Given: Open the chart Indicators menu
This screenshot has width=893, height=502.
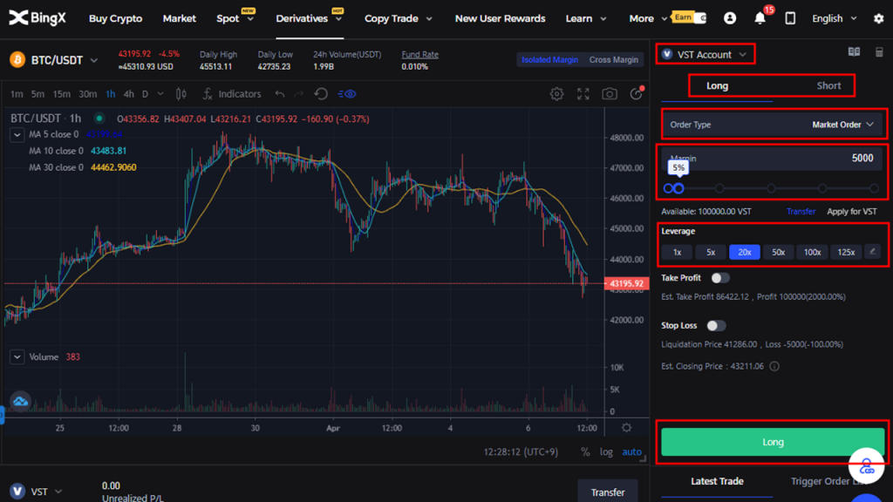Looking at the screenshot, I should pos(232,94).
